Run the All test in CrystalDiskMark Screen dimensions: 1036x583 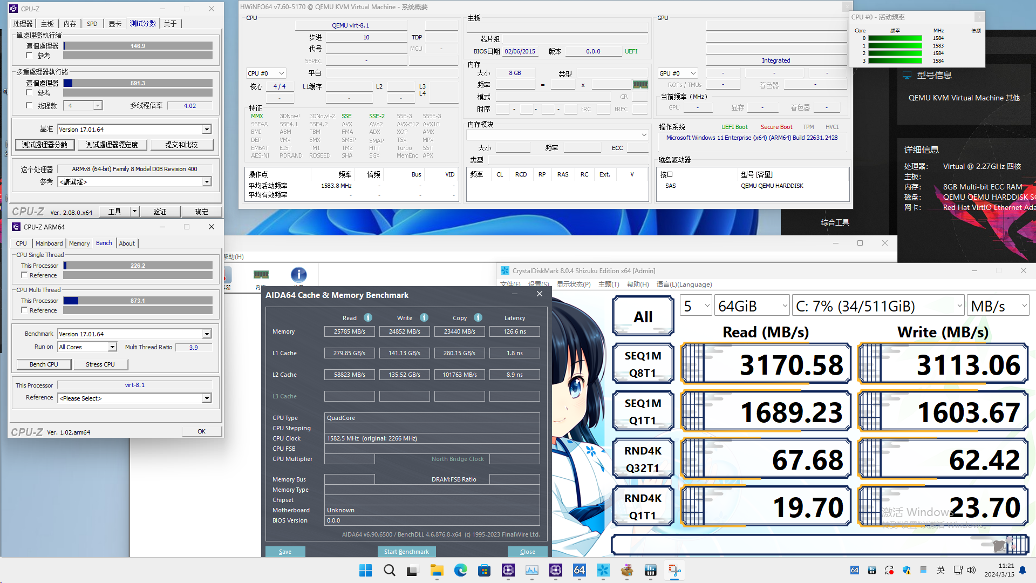pyautogui.click(x=643, y=316)
